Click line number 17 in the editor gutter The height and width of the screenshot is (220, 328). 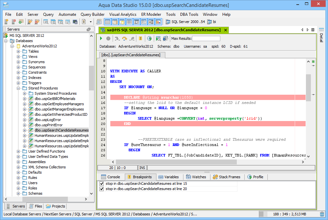103,108
